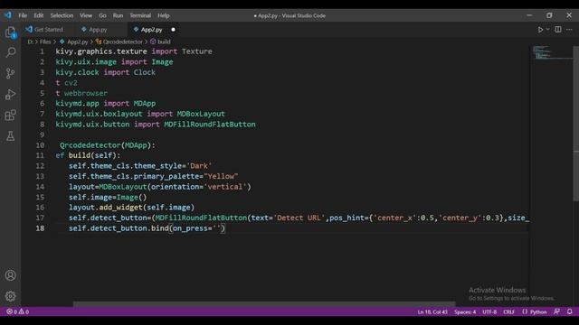Image resolution: width=579 pixels, height=325 pixels.
Task: Open the Help menu
Action: pyautogui.click(x=163, y=15)
